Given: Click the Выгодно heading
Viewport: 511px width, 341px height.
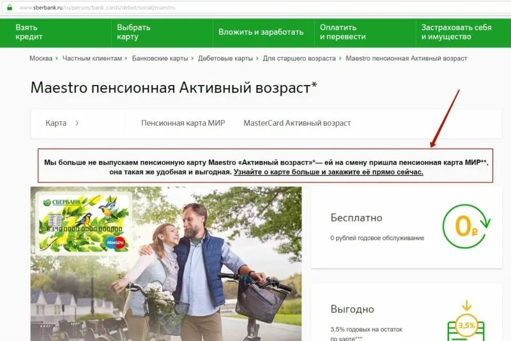Looking at the screenshot, I should click(x=352, y=309).
